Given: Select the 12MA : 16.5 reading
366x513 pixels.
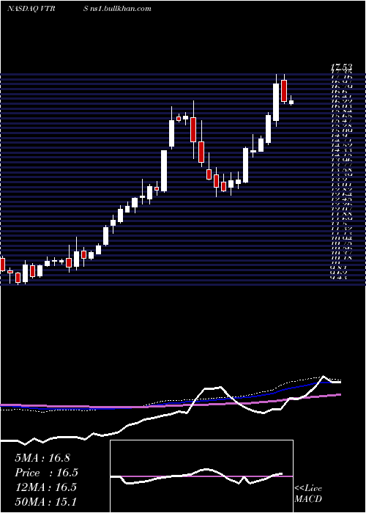Looking at the screenshot, I should click(x=45, y=487).
